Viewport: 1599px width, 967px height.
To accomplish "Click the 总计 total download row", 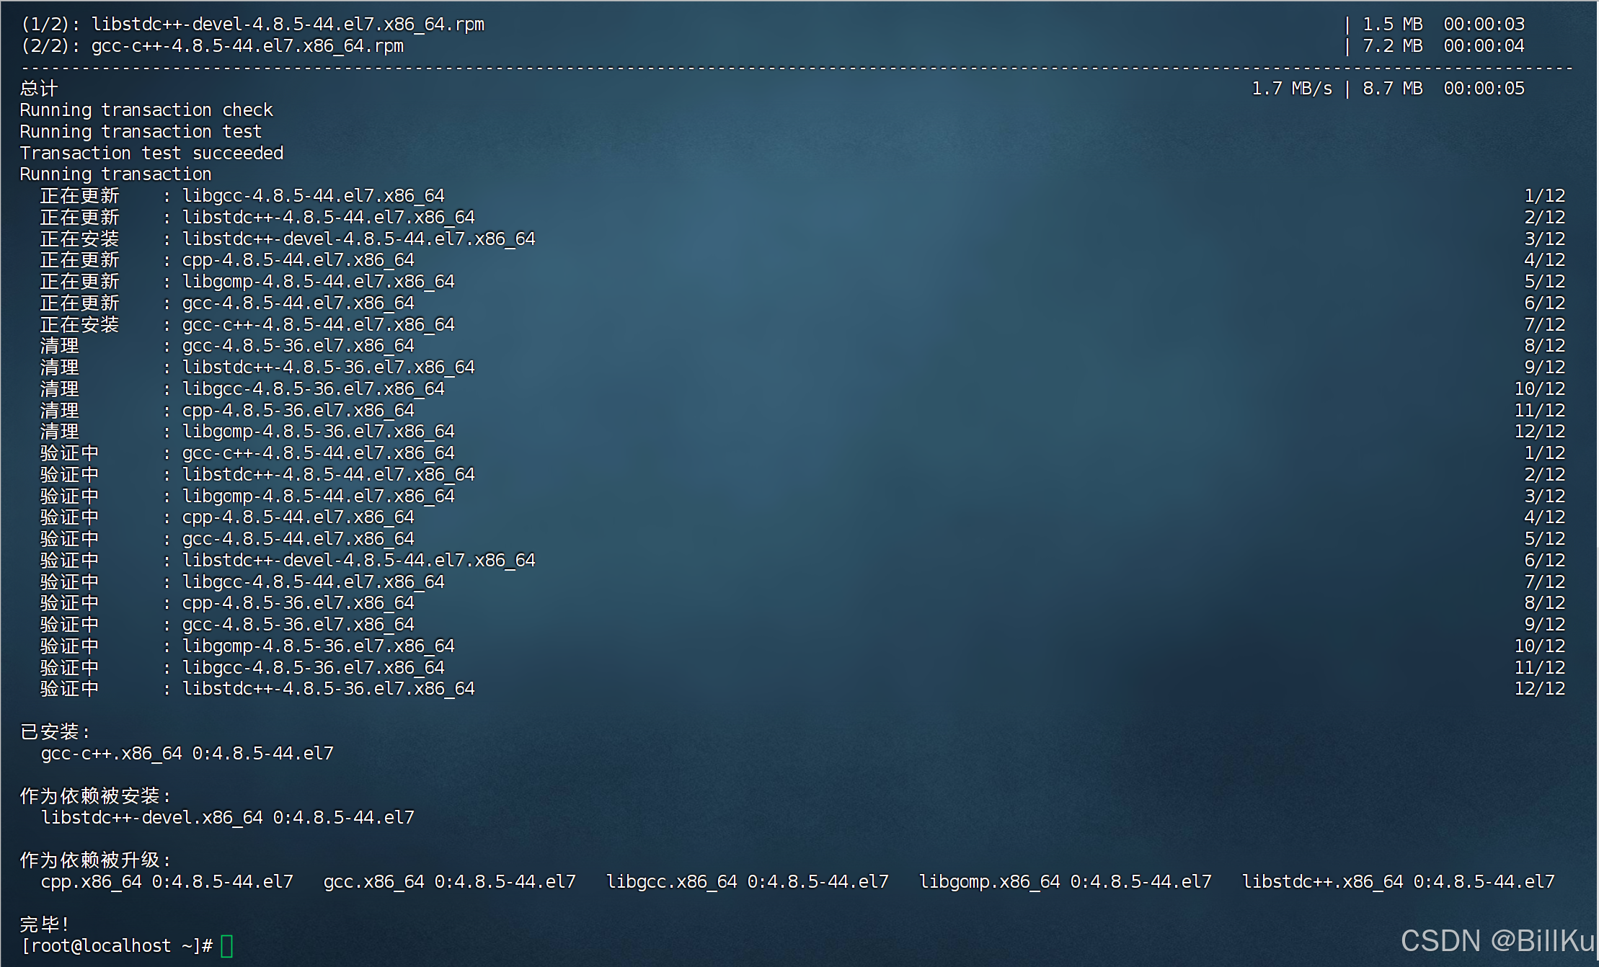I will click(x=772, y=89).
